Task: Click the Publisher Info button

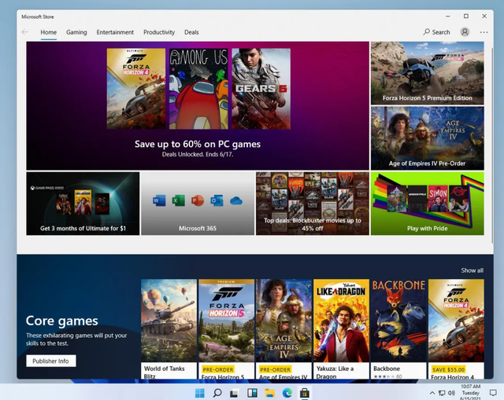Action: pos(51,361)
